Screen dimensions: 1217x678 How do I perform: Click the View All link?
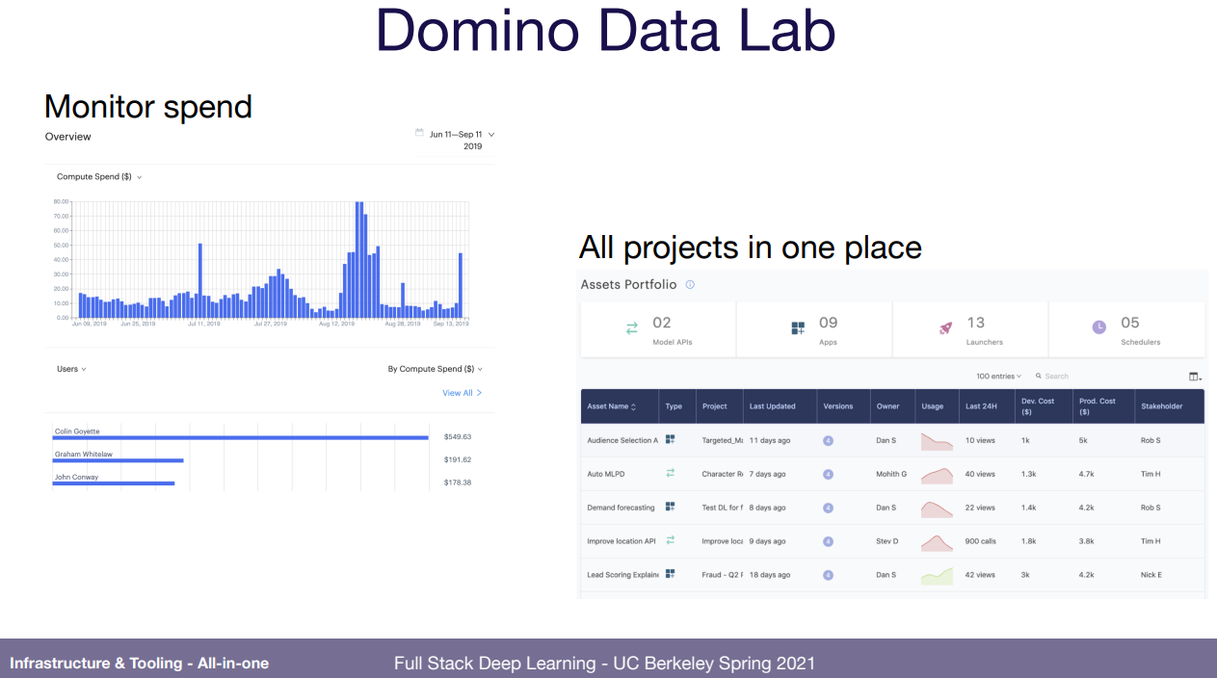pos(463,393)
